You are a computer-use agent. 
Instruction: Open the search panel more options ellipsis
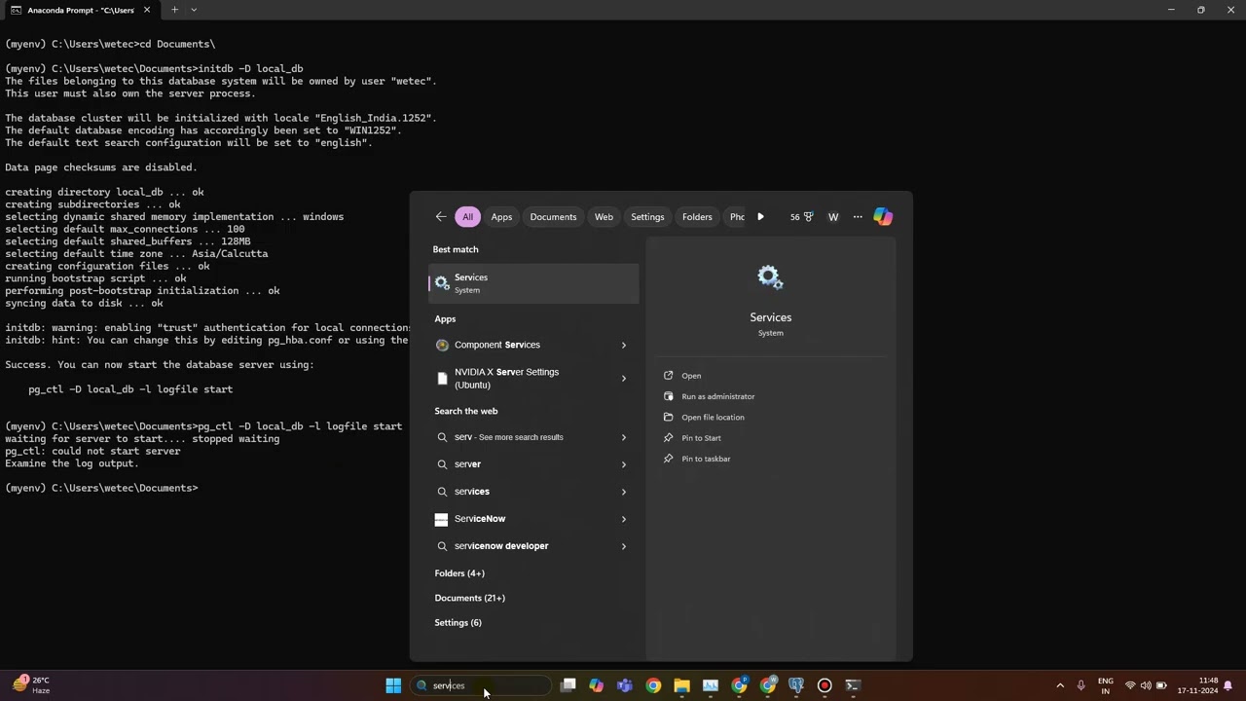[x=858, y=217]
